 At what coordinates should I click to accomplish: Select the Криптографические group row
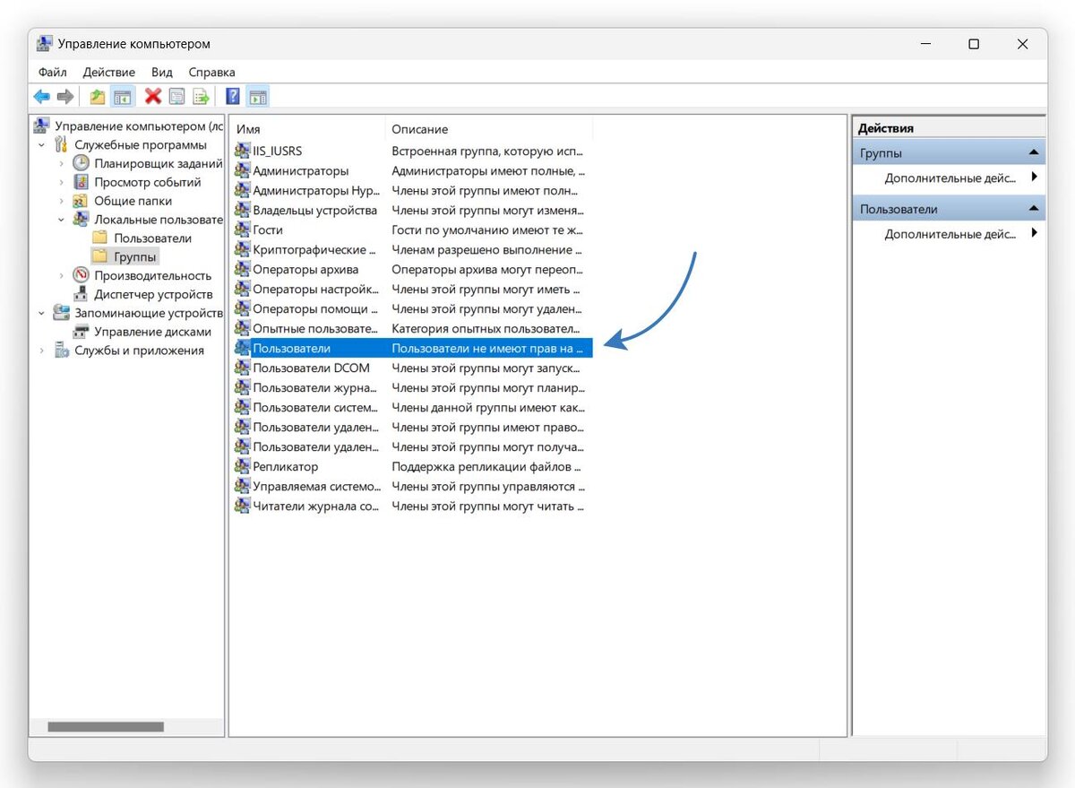[411, 249]
